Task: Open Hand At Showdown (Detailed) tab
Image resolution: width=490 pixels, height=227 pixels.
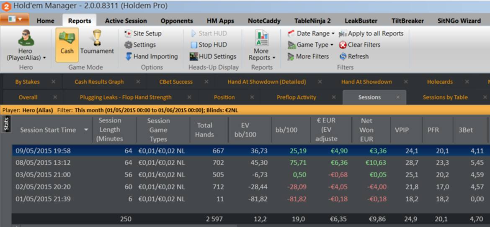Action: [x=266, y=82]
